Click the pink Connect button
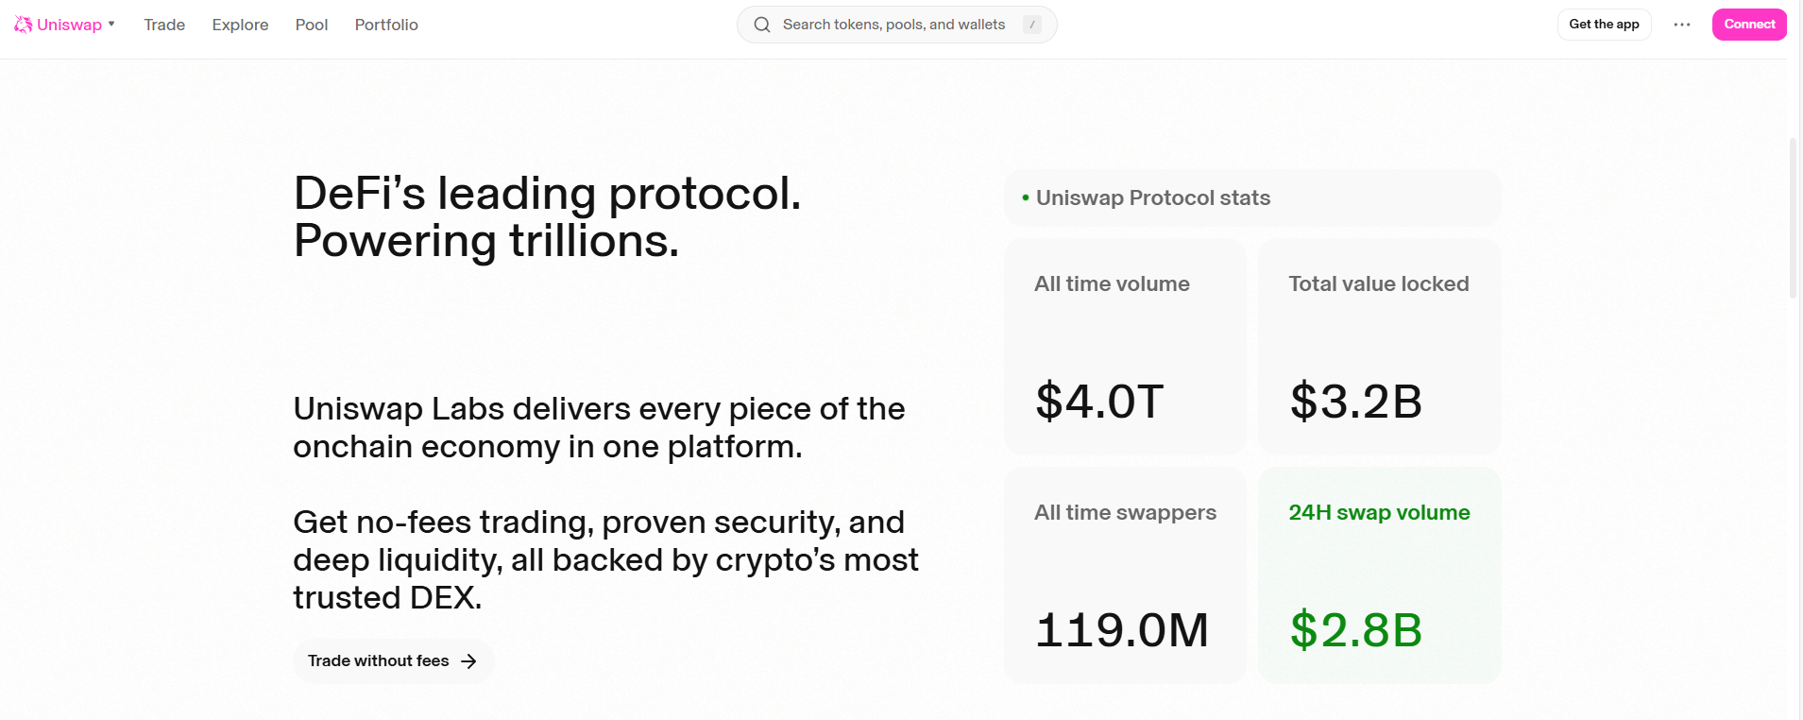 (x=1748, y=25)
